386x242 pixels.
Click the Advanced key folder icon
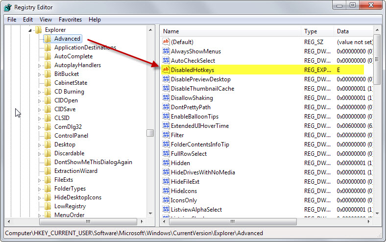(x=48, y=39)
